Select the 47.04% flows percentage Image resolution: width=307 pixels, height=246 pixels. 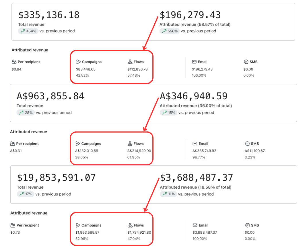click(134, 239)
